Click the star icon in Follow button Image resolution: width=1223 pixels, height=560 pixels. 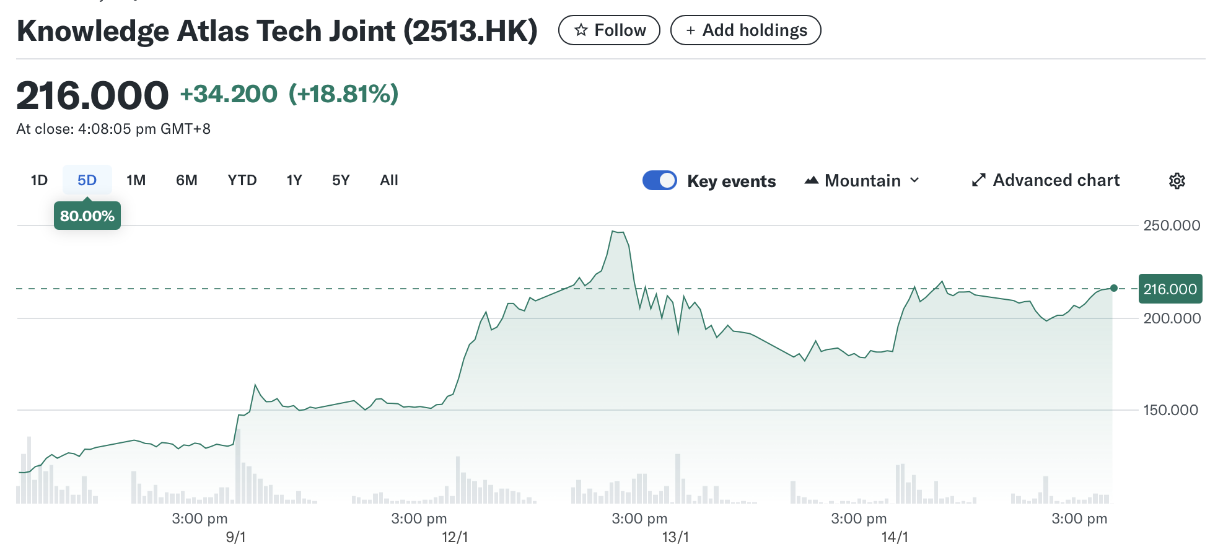[581, 30]
